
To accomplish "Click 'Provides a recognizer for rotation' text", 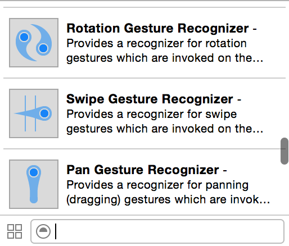I will pos(156,43).
